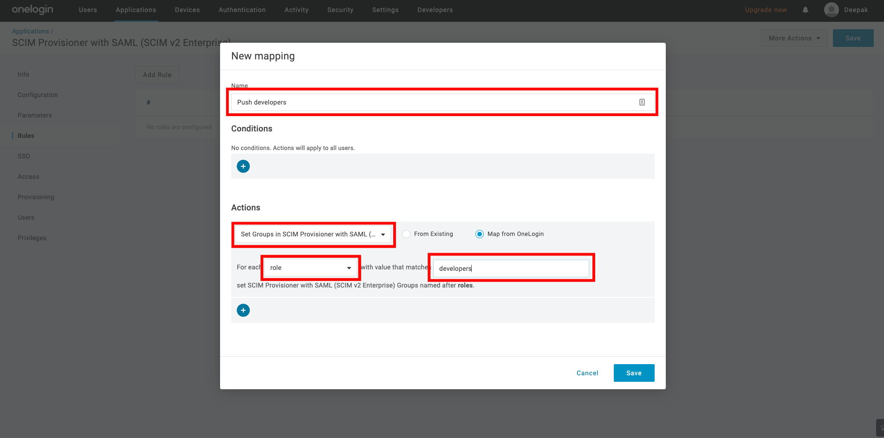This screenshot has width=884, height=438.
Task: Go to the Privileges sidebar tab
Action: point(32,238)
